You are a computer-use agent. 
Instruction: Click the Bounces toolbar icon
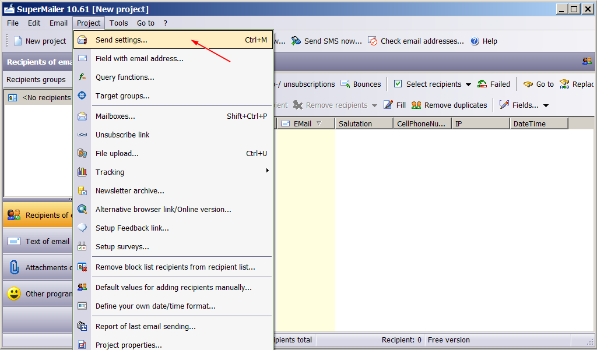pyautogui.click(x=345, y=84)
